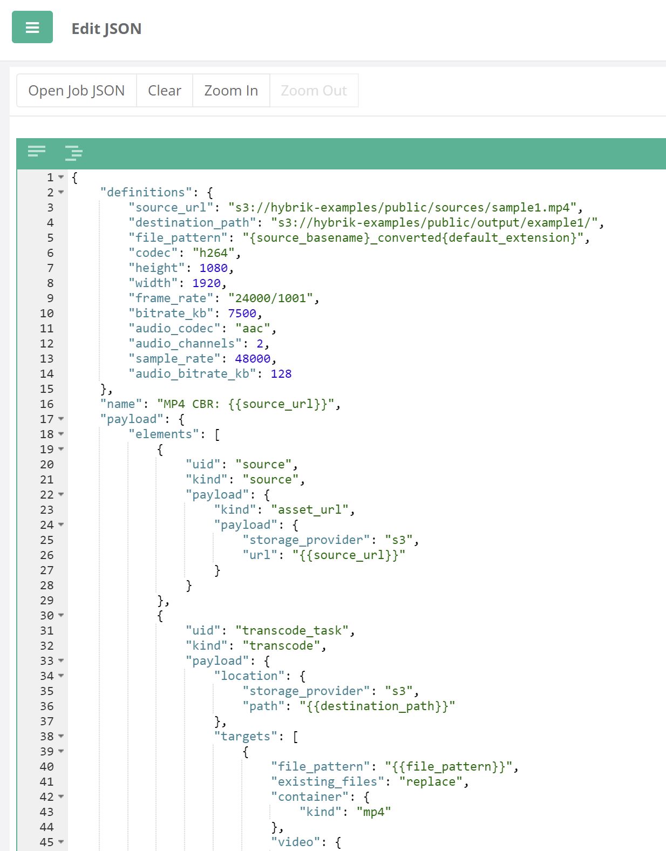Click the line number 15 in the gutter
The width and height of the screenshot is (666, 851).
coord(47,389)
